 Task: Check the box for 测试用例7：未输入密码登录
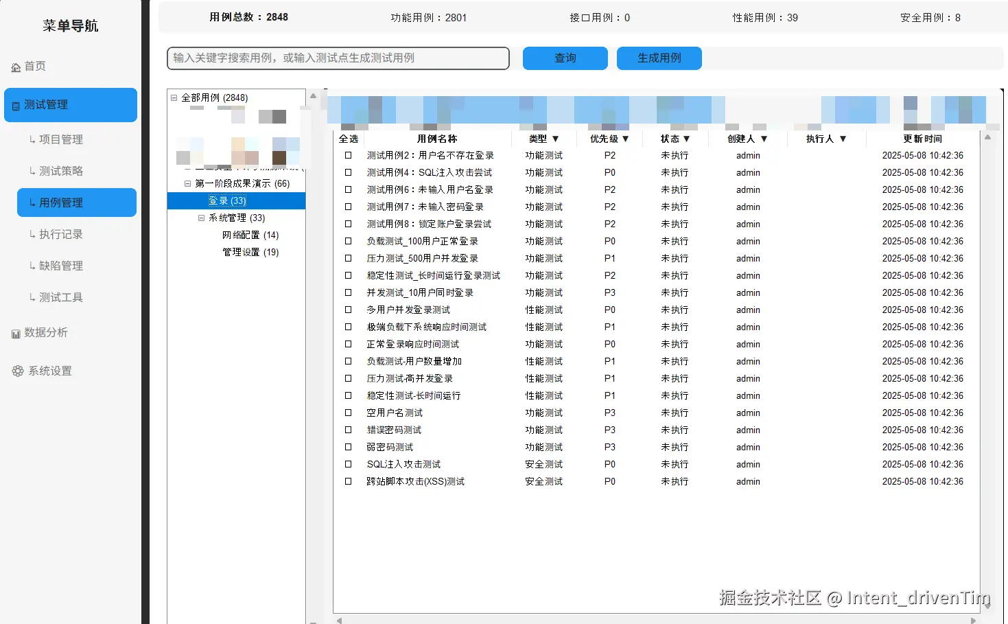(x=348, y=207)
